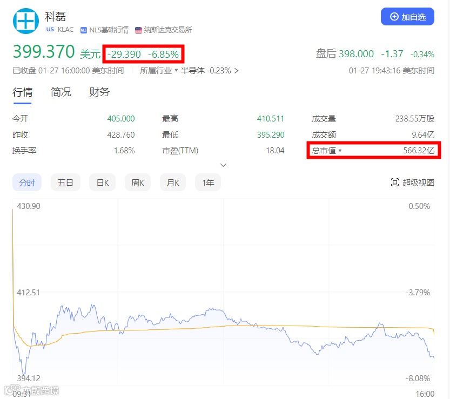Viewport: 450px width, 399px height.
Task: Click the stock name 科磊
Action: [56, 16]
